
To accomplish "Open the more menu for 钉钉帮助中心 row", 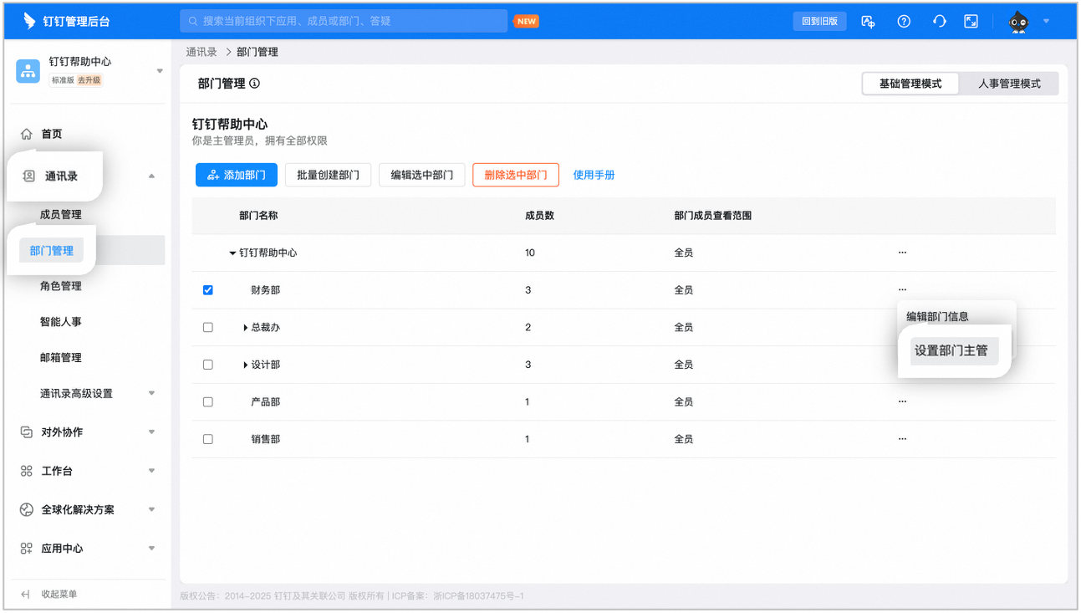I will (902, 253).
